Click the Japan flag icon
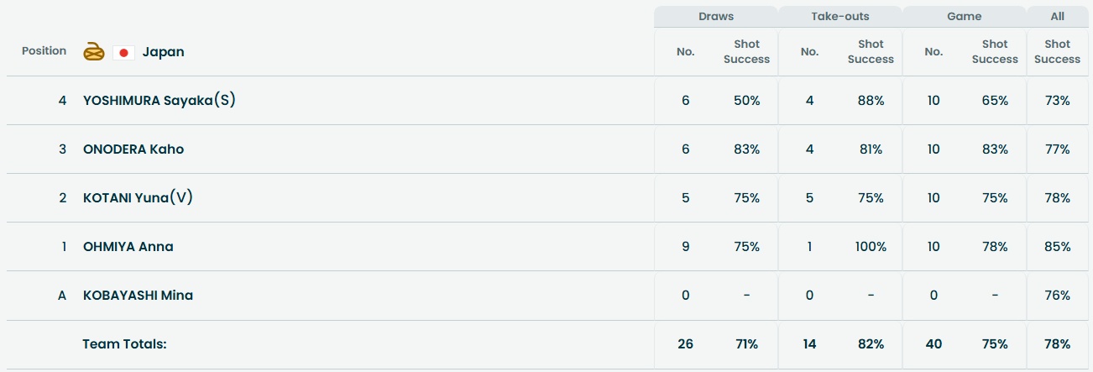1093x372 pixels. tap(123, 52)
